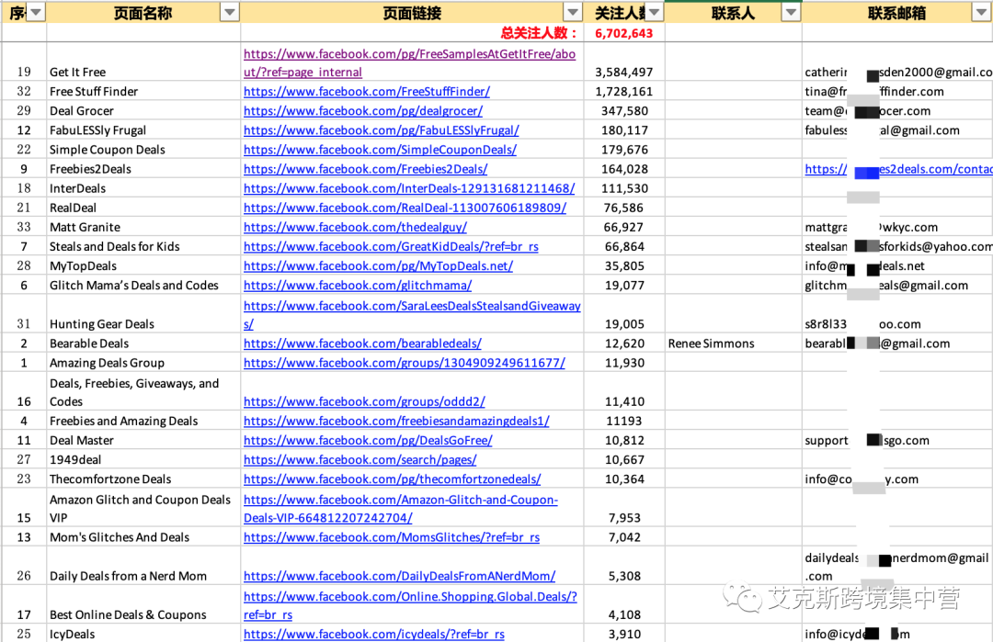Open the groups/oddd2 Facebook link
This screenshot has width=993, height=642.
[x=364, y=401]
